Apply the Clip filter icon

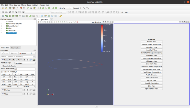tap(10, 16)
